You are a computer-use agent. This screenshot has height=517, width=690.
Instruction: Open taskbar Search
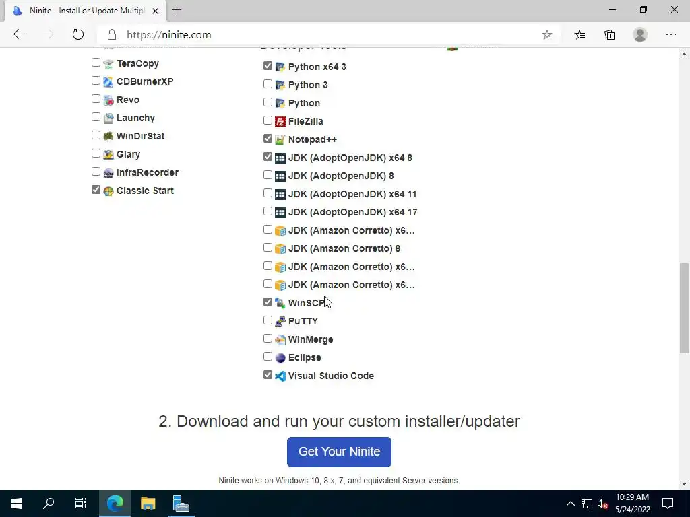(x=49, y=504)
